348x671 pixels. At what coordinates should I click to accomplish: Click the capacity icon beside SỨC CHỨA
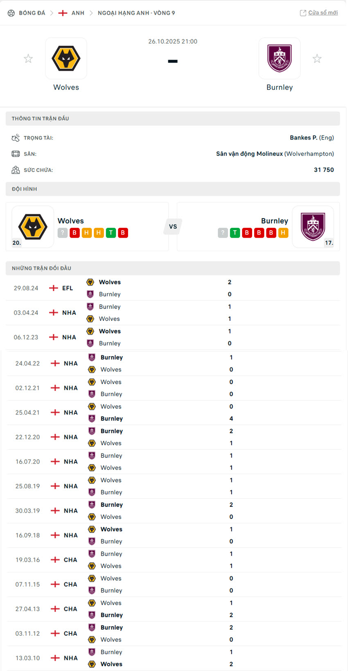(16, 169)
